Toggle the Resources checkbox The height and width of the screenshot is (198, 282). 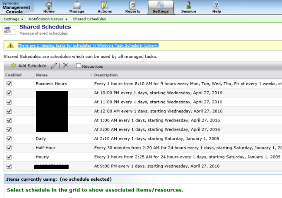[x=79, y=66]
